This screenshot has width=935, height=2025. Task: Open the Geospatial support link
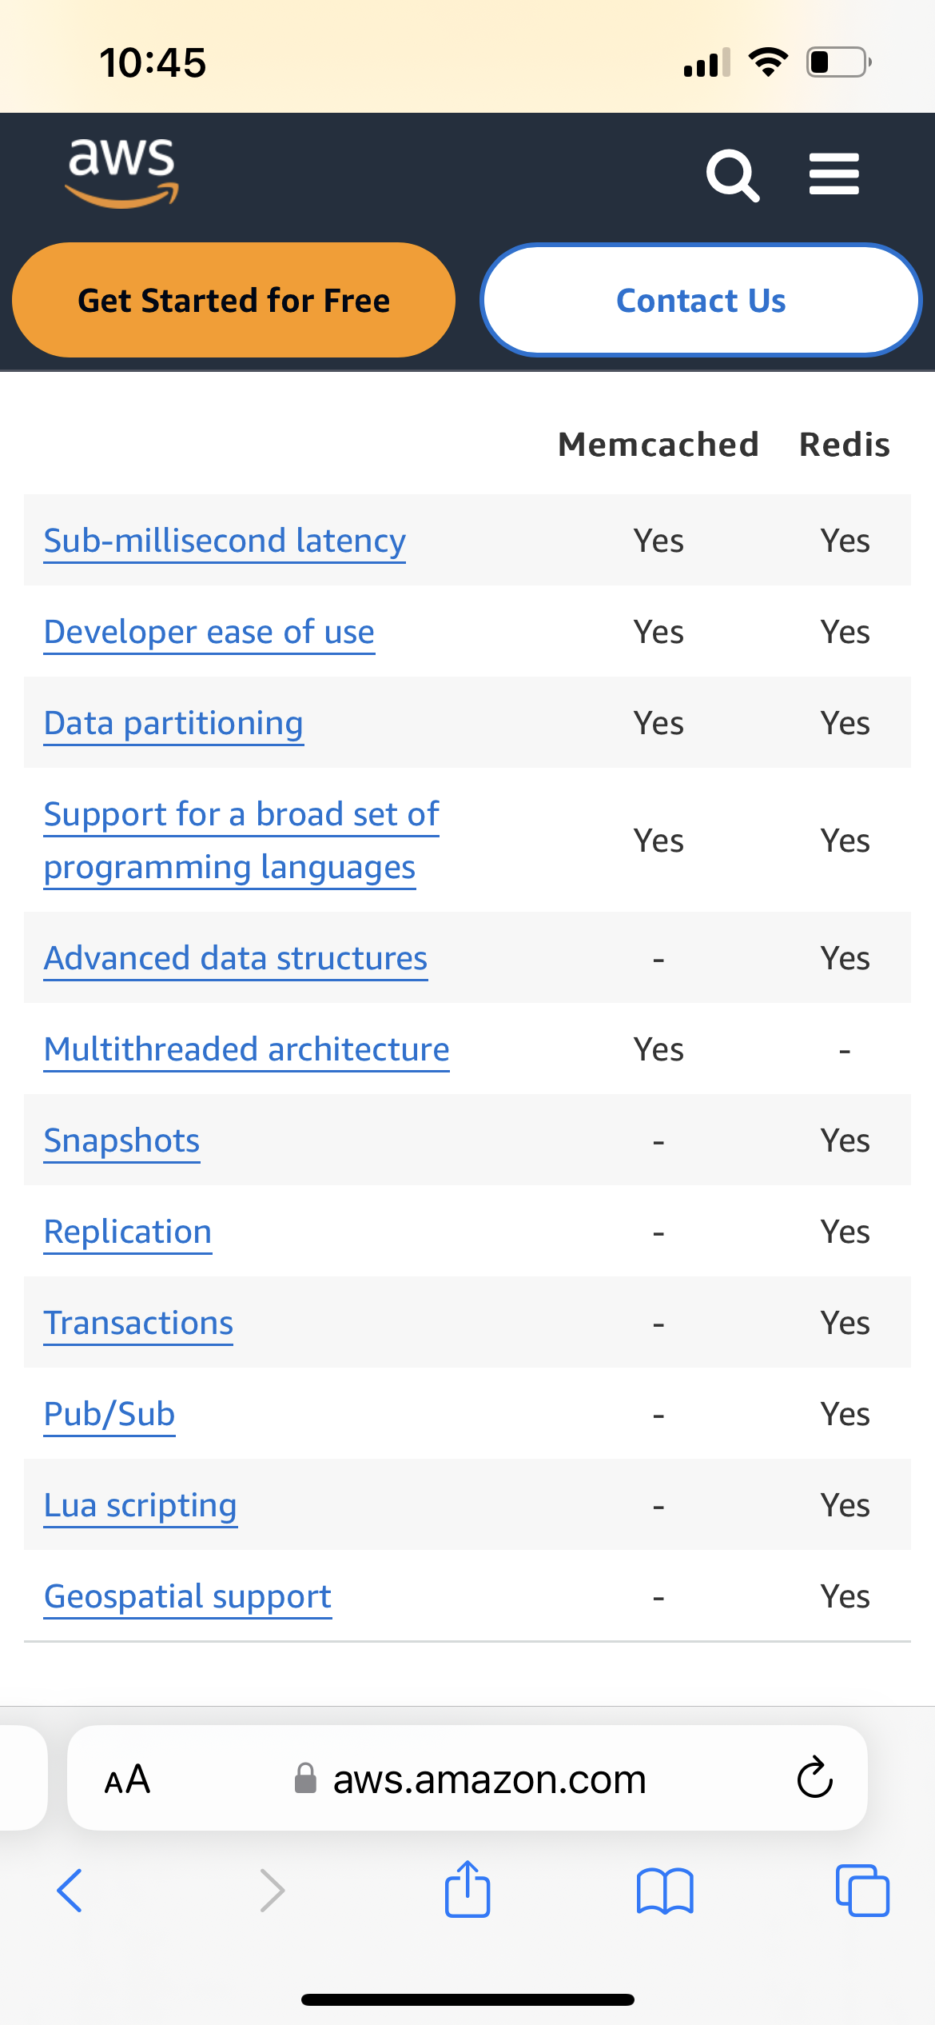[x=188, y=1596]
